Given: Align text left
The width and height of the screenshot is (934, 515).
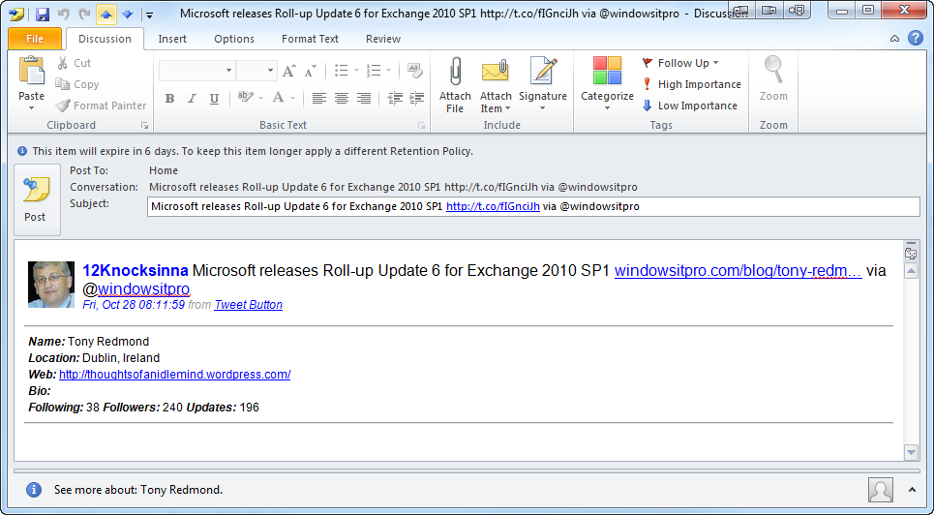Looking at the screenshot, I should point(319,99).
